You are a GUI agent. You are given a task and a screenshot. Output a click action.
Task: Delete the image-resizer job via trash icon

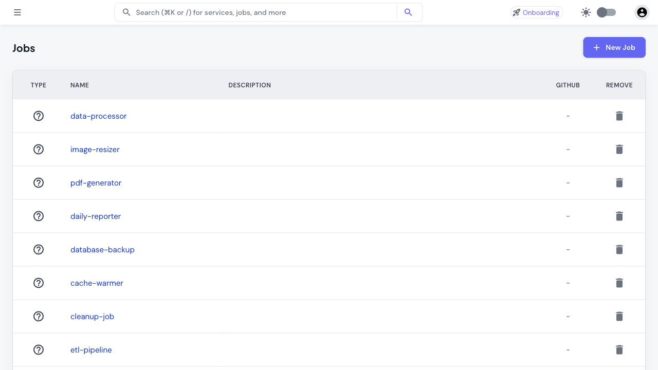619,149
